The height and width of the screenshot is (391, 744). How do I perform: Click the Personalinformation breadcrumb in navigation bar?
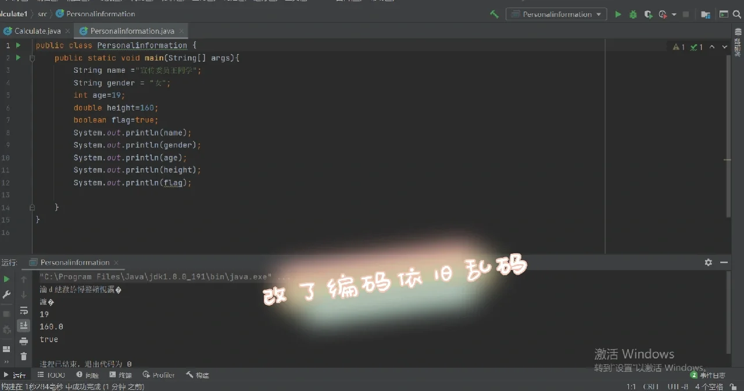[x=95, y=14]
